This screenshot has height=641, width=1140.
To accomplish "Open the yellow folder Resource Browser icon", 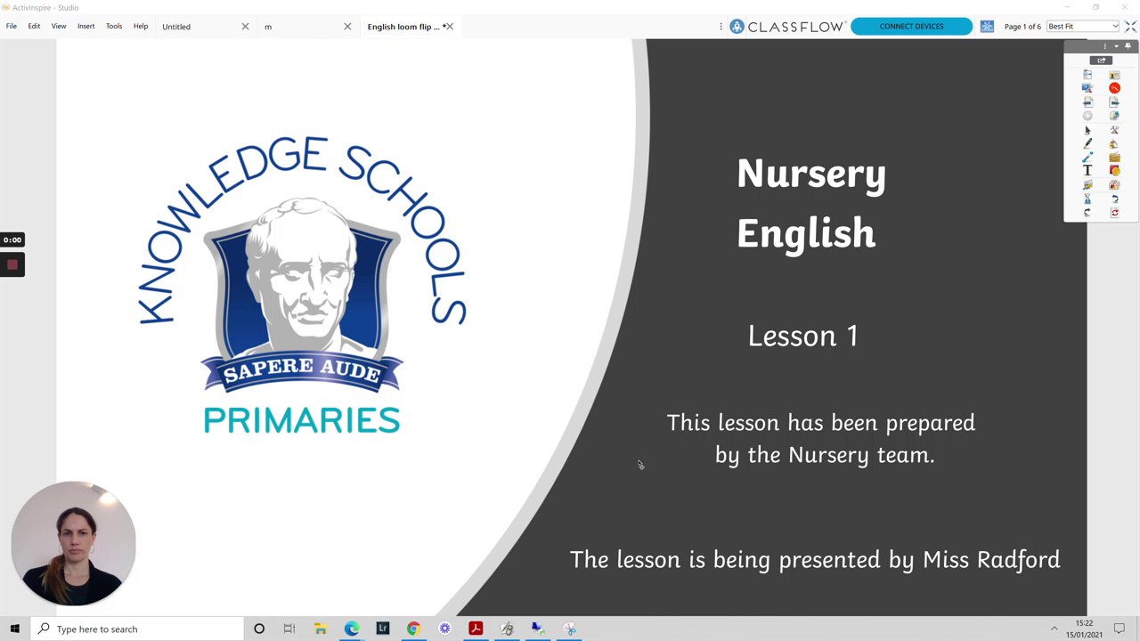I will tap(1114, 158).
